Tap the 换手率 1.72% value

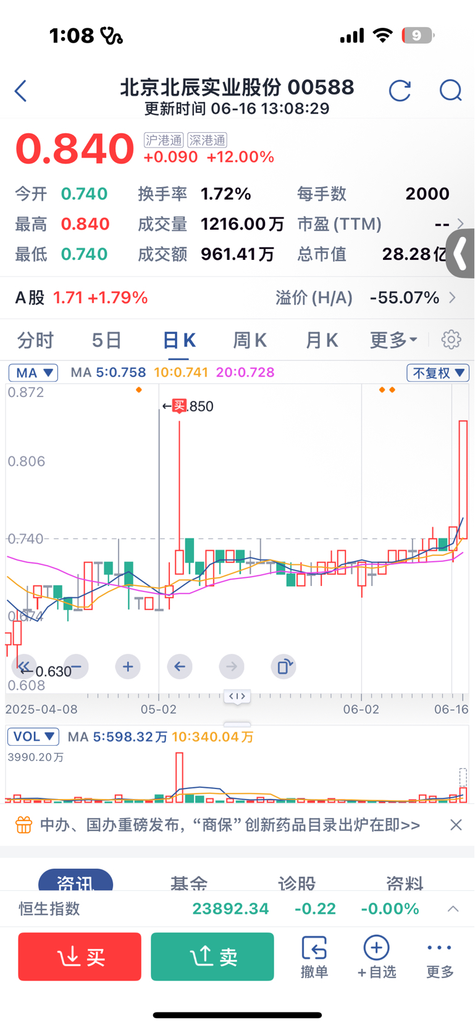(225, 194)
